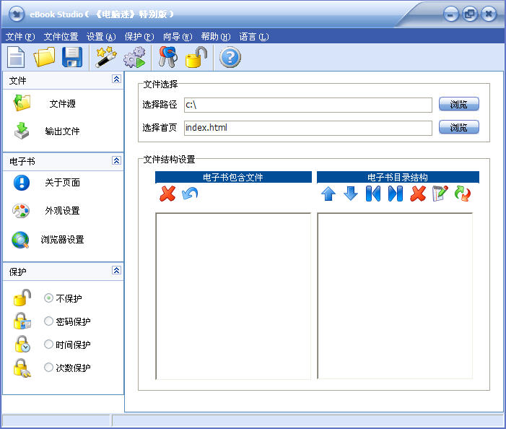Click the 选择首页 index.html input field
Viewport: 506px width, 429px height.
tap(307, 128)
